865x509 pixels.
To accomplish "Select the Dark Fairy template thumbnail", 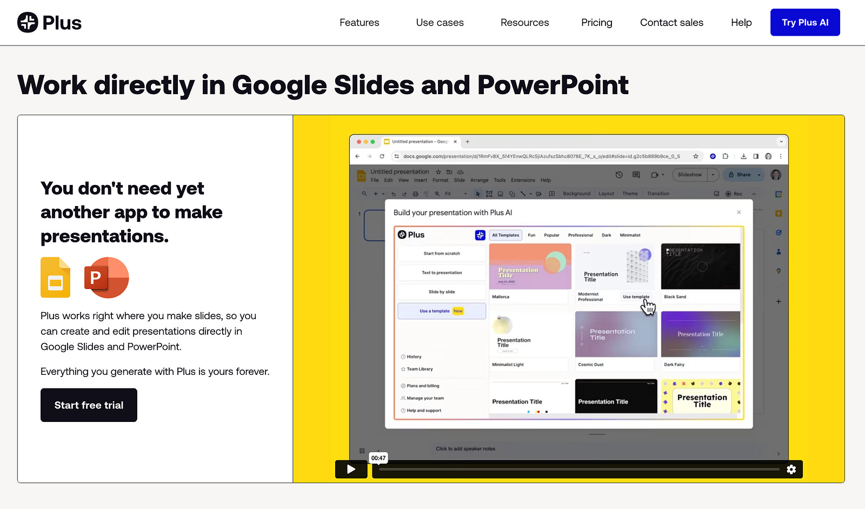I will point(701,334).
